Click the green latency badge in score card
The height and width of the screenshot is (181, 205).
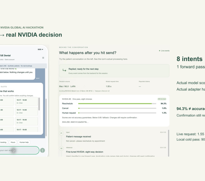coord(162,99)
